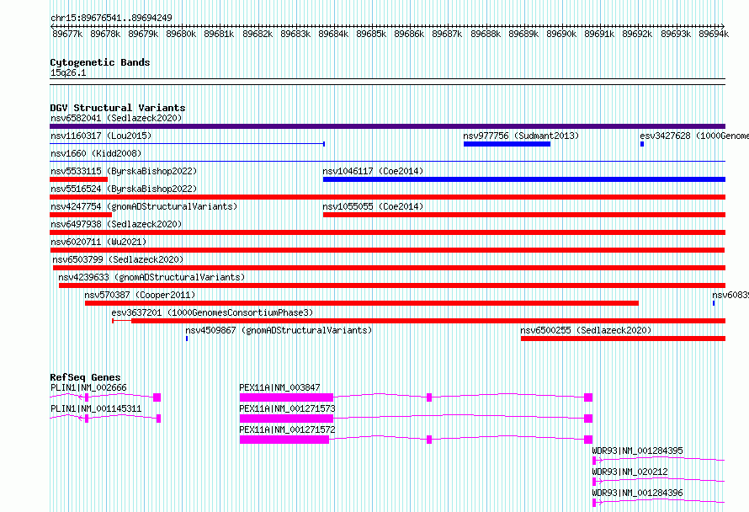Open nsv4509867 (gnomADStructuralVariants) label

279,330
